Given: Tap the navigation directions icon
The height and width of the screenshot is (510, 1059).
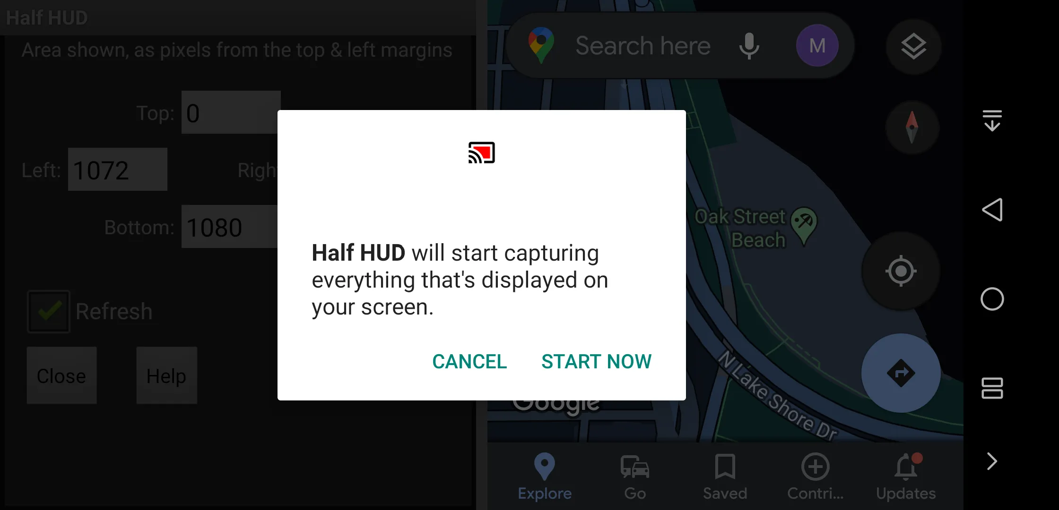Looking at the screenshot, I should pyautogui.click(x=903, y=373).
